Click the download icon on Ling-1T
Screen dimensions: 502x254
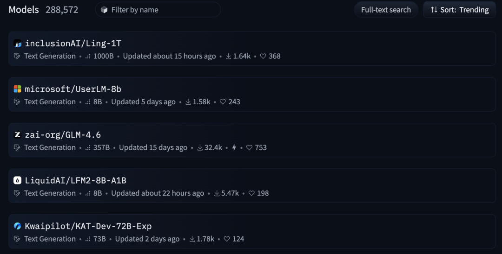point(228,57)
